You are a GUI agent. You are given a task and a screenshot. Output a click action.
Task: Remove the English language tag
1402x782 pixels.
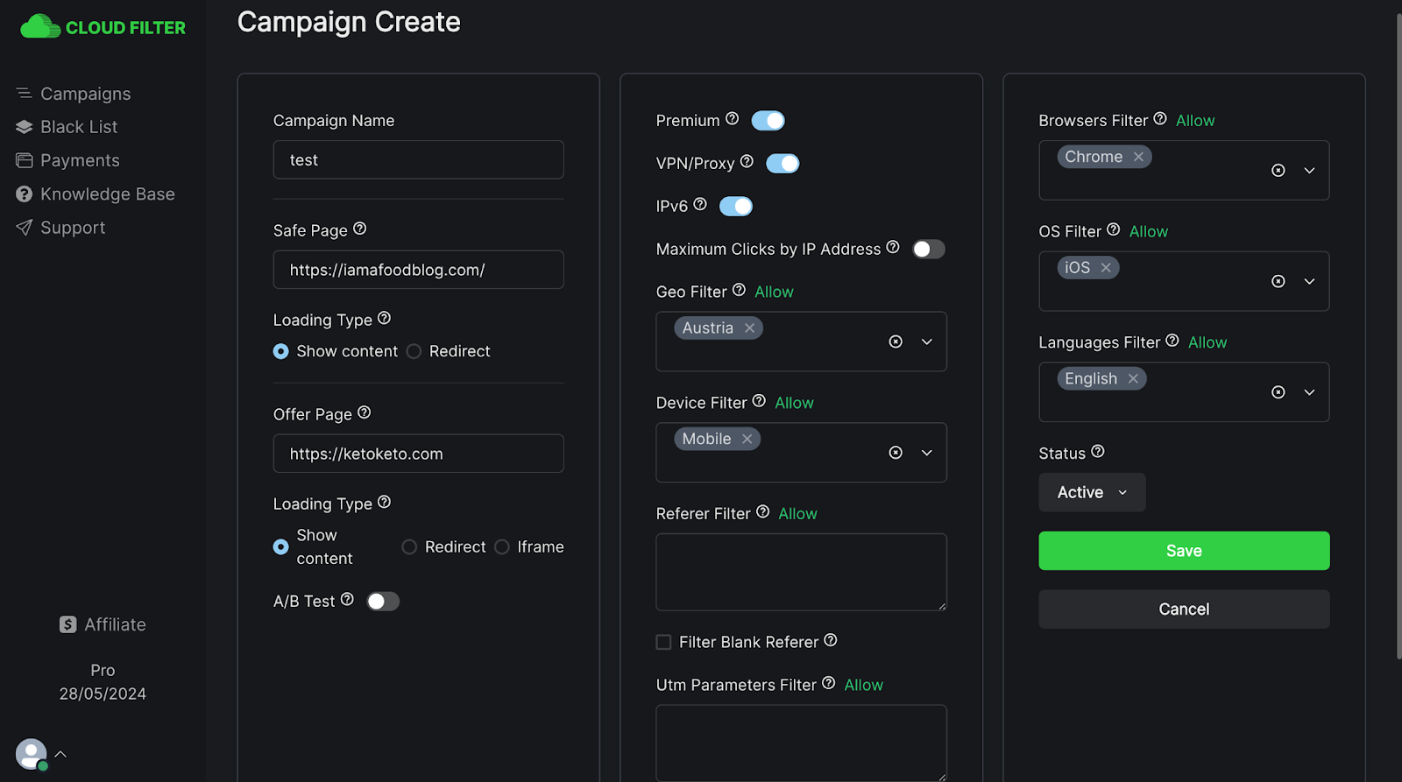click(x=1133, y=378)
